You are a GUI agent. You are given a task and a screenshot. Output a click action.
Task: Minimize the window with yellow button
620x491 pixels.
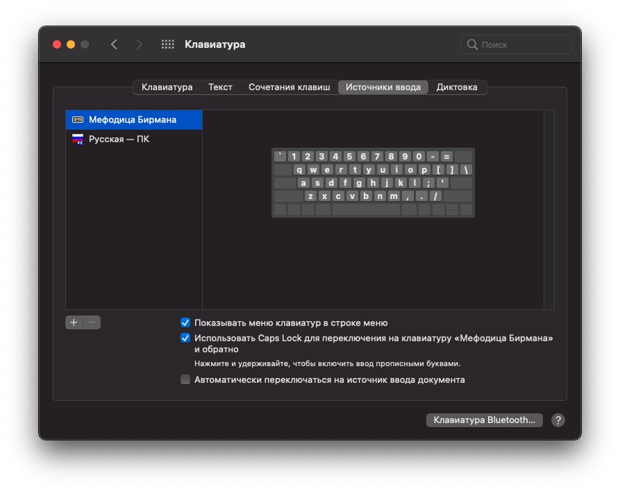[x=71, y=44]
